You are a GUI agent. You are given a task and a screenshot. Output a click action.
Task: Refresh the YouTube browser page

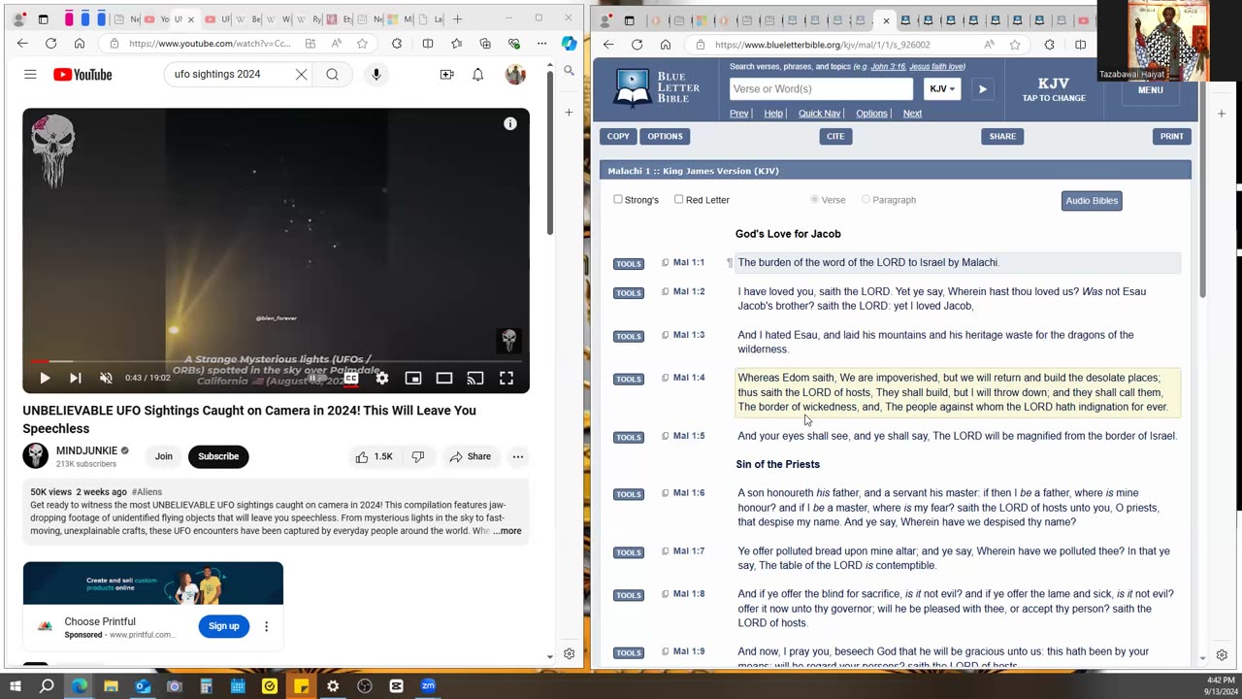50,44
